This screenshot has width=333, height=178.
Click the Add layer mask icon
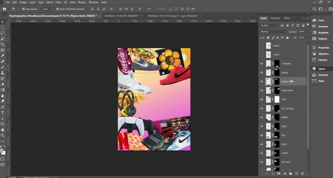279,174
